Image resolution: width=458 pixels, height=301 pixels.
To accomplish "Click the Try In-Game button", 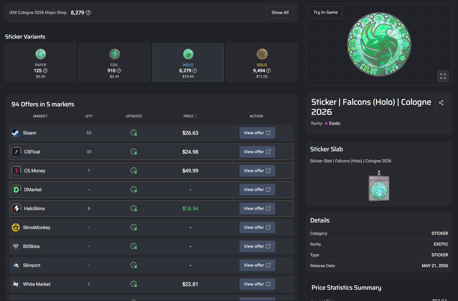I will click(x=326, y=12).
